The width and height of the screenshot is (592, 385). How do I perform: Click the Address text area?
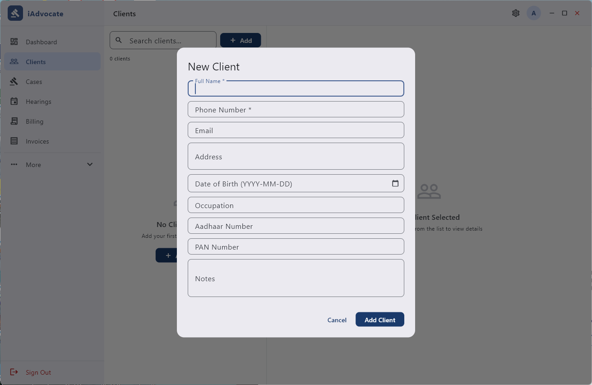tap(296, 156)
